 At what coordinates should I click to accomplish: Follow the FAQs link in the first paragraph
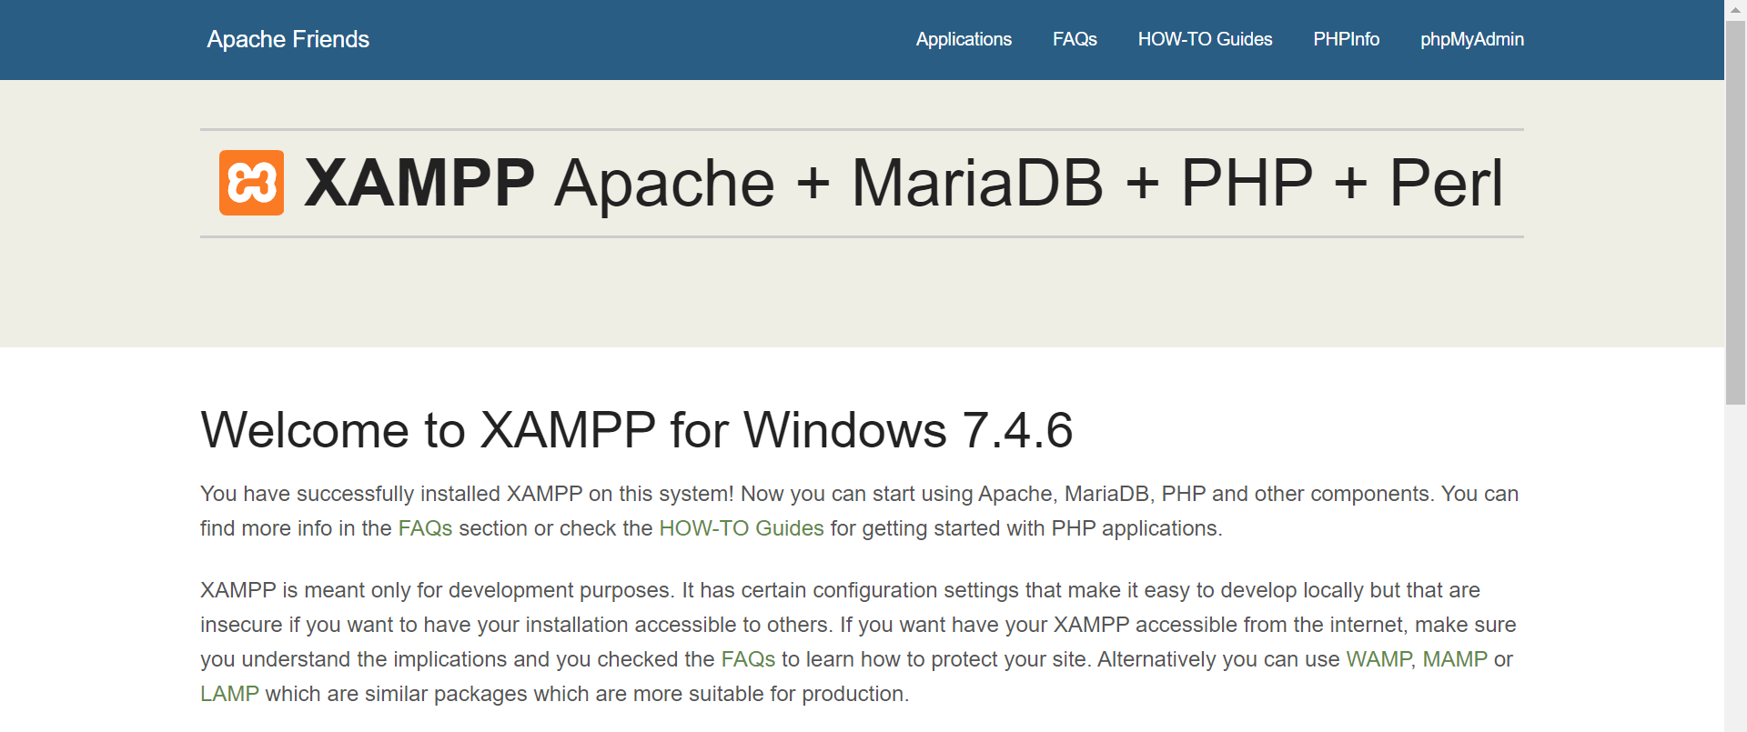(x=425, y=528)
